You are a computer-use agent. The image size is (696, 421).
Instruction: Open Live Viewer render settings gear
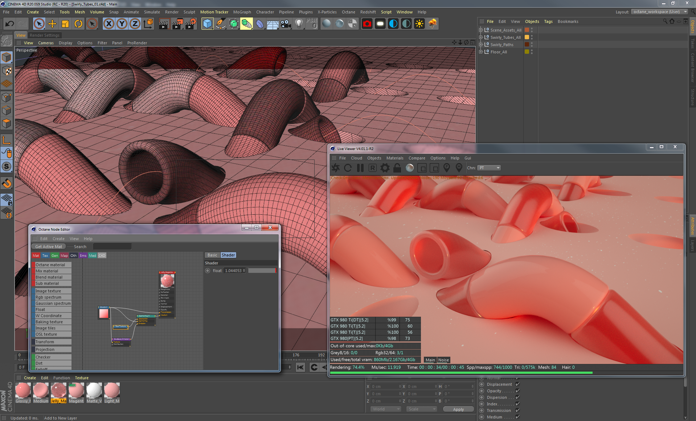point(385,168)
